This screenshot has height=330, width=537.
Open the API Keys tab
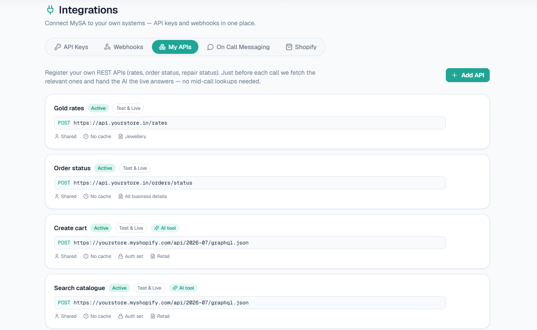tap(71, 47)
